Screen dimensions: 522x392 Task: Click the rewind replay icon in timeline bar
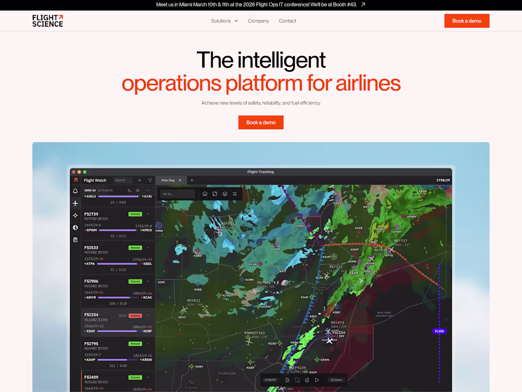pos(287,380)
